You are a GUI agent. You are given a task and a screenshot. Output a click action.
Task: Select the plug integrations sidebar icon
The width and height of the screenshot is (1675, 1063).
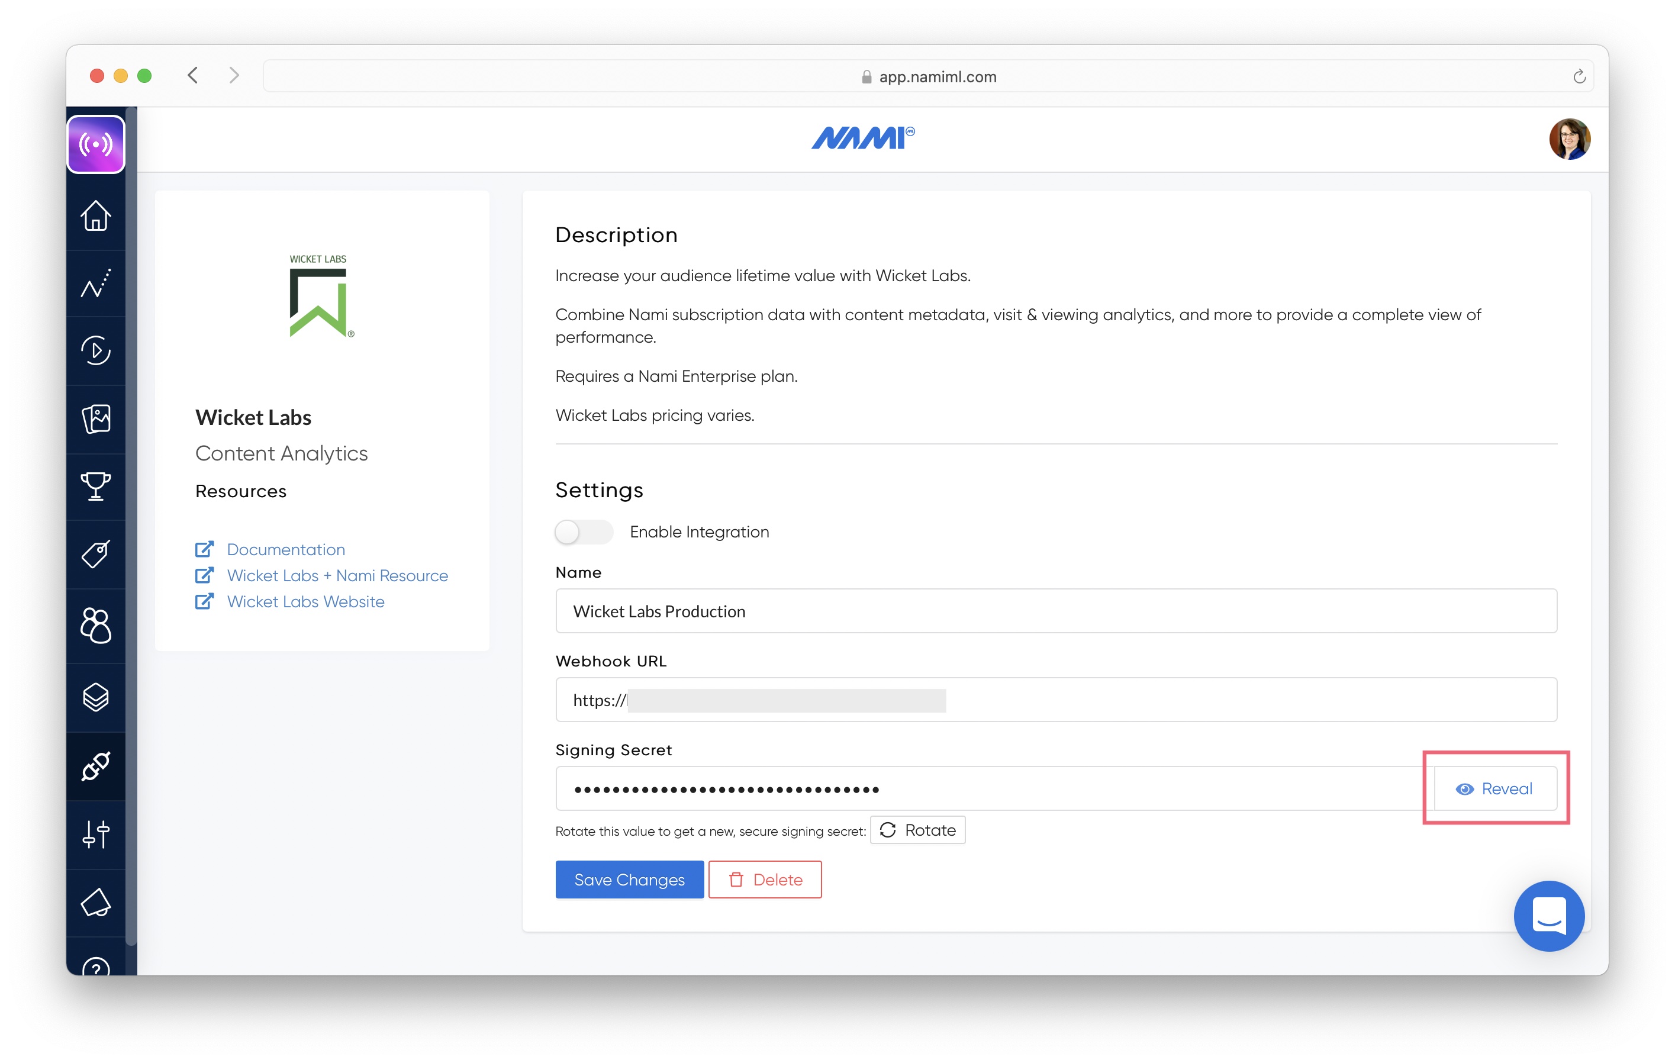[x=95, y=766]
